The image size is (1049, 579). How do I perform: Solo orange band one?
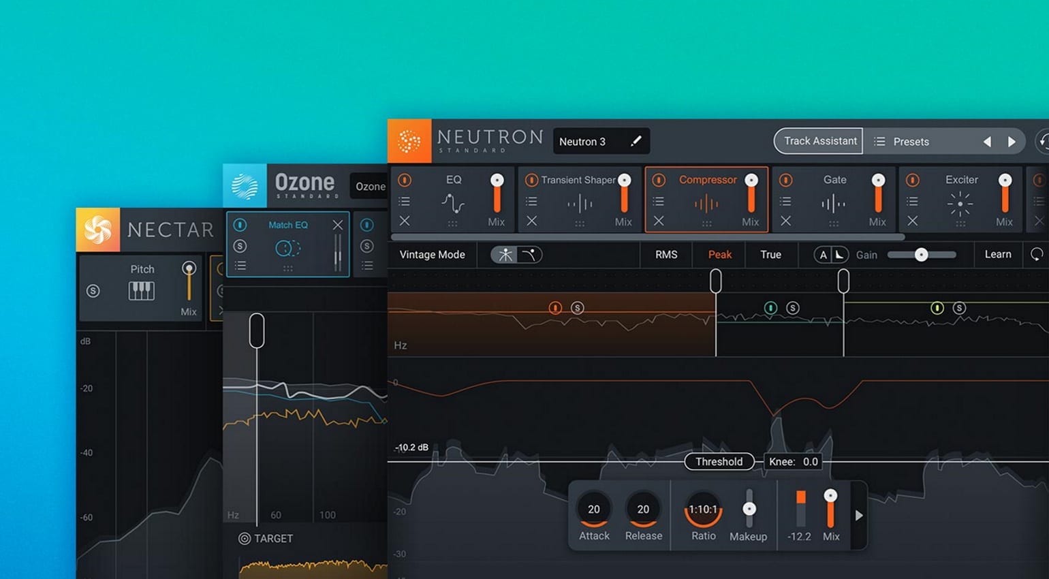(x=578, y=308)
